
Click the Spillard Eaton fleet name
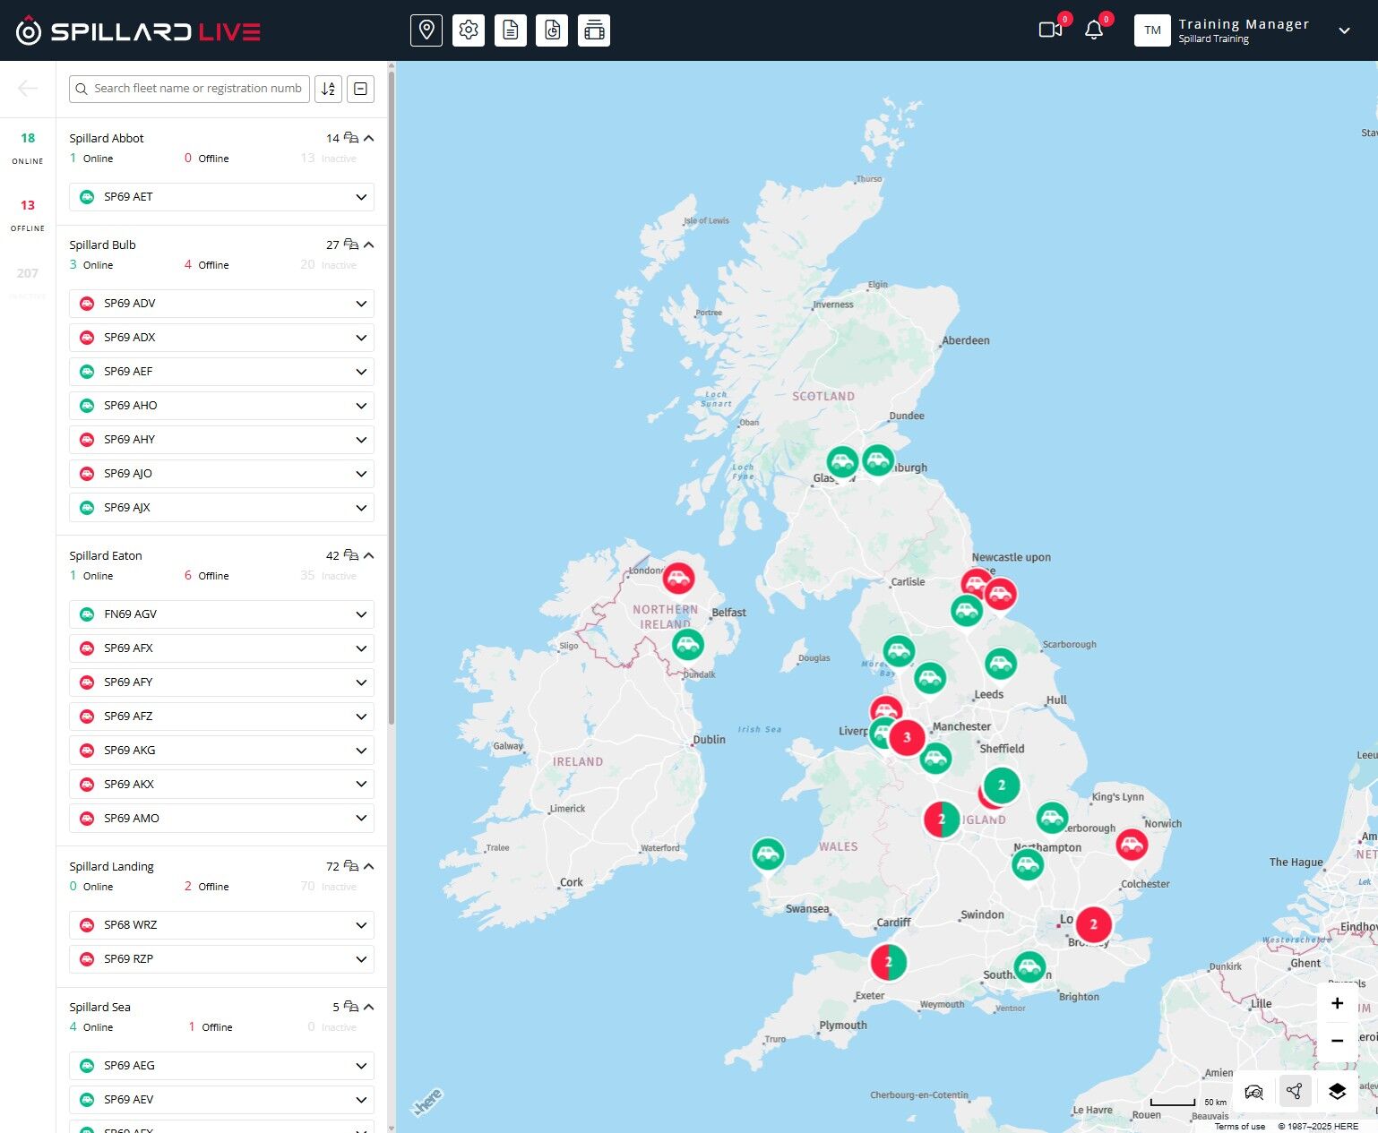pyautogui.click(x=106, y=555)
